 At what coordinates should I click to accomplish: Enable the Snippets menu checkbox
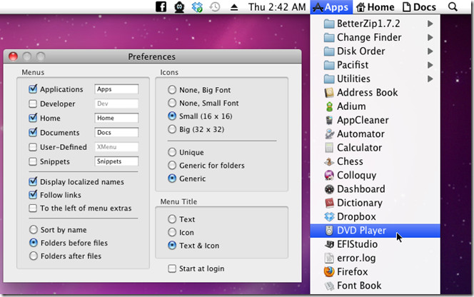(33, 161)
